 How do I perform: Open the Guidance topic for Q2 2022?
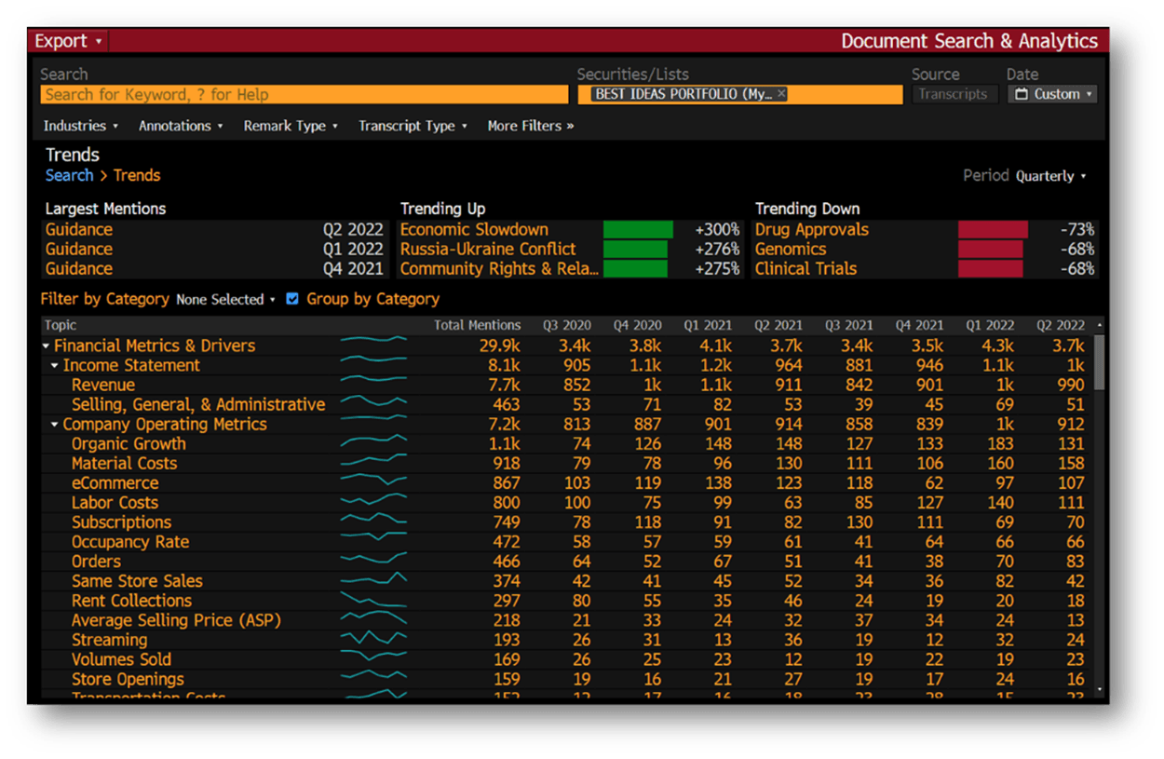click(x=78, y=229)
